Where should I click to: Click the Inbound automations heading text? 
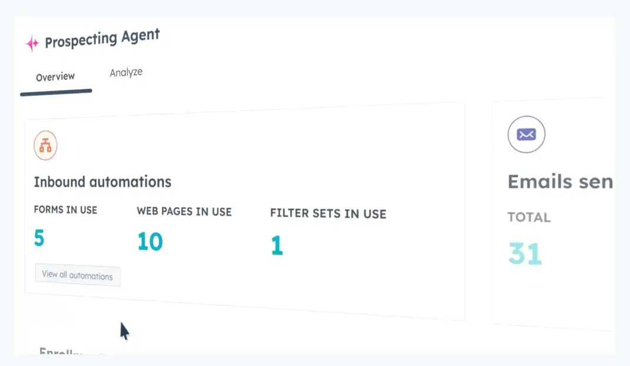pos(102,182)
